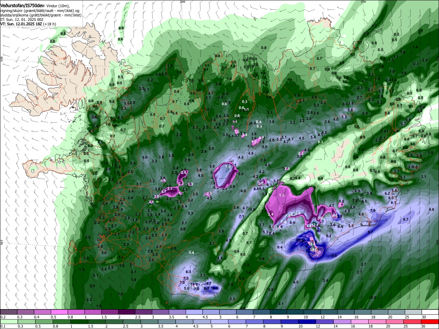The height and width of the screenshot is (329, 439).
Task: Click the 6.3 precipitation value on the map
Action: (x=188, y=272)
